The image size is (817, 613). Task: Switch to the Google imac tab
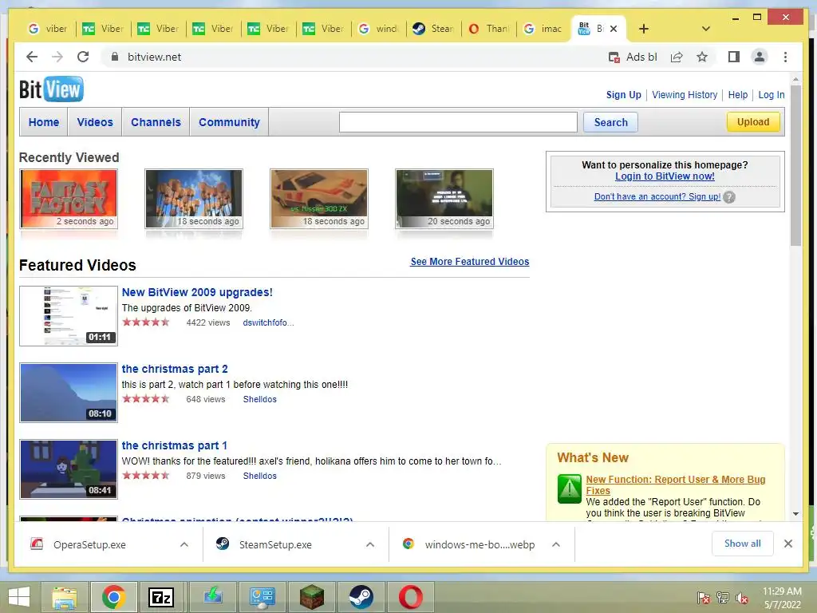pyautogui.click(x=543, y=29)
